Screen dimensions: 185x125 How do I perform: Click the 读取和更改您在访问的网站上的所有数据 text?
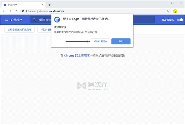pos(76,32)
